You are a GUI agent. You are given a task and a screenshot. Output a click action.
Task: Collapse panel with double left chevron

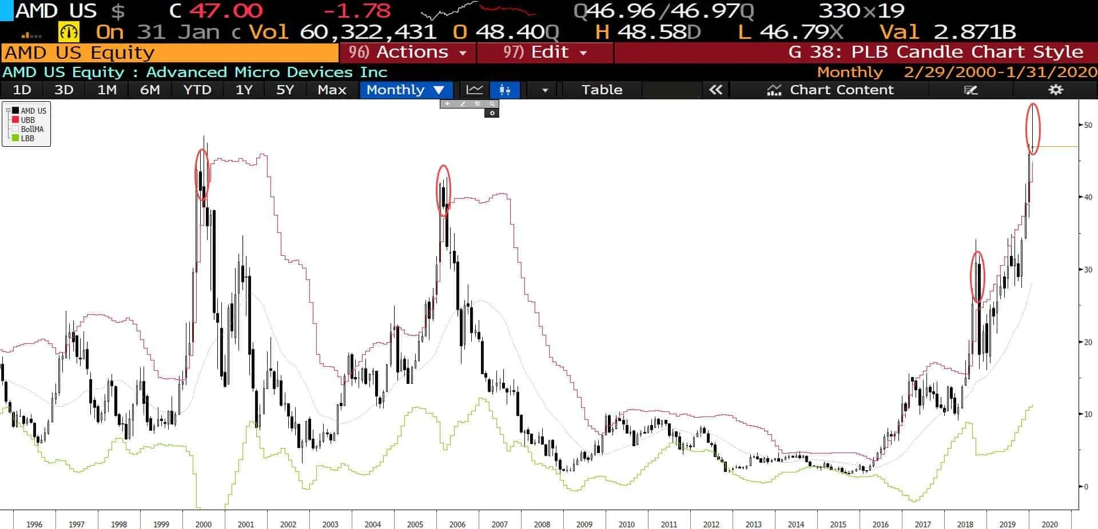point(715,90)
